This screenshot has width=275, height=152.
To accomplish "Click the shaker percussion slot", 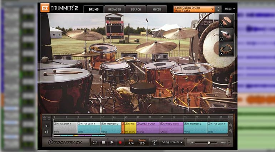I will (x=226, y=35).
